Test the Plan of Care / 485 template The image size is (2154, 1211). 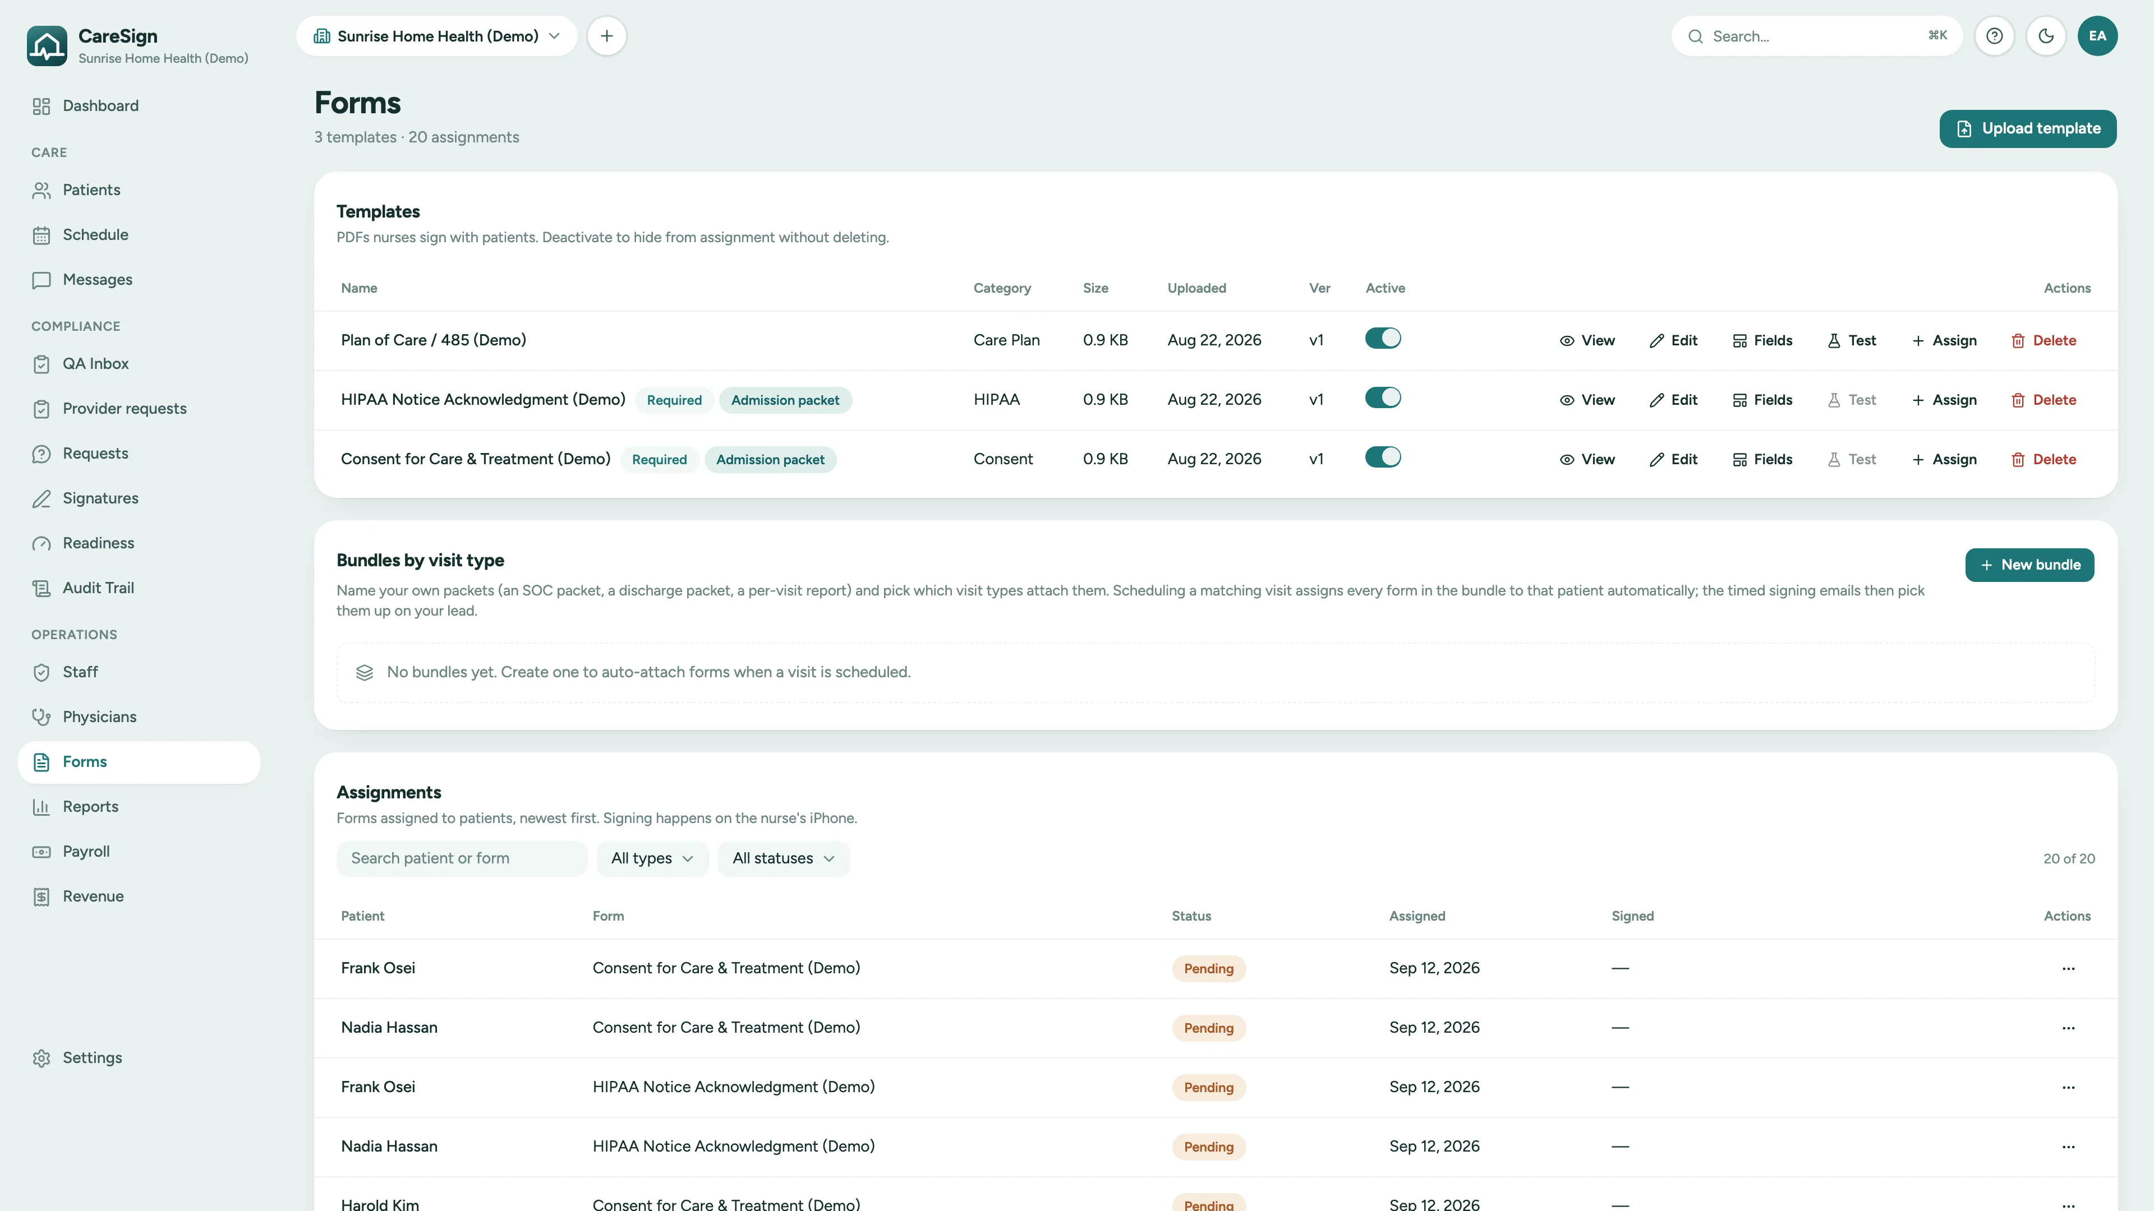pyautogui.click(x=1851, y=340)
